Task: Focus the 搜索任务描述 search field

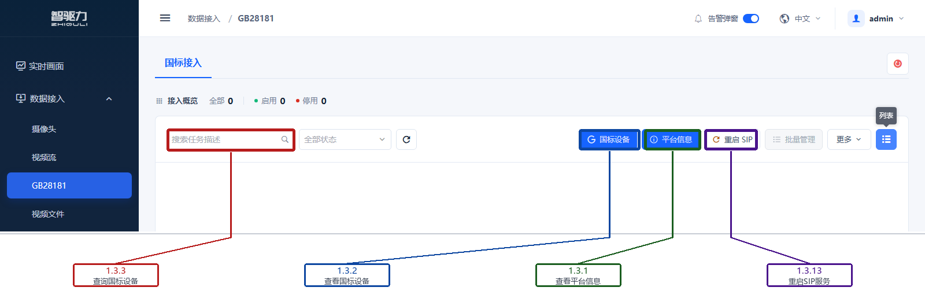Action: [x=231, y=139]
